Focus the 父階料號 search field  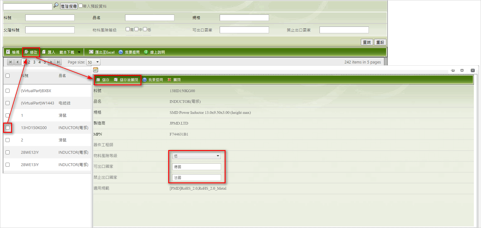pos(50,30)
